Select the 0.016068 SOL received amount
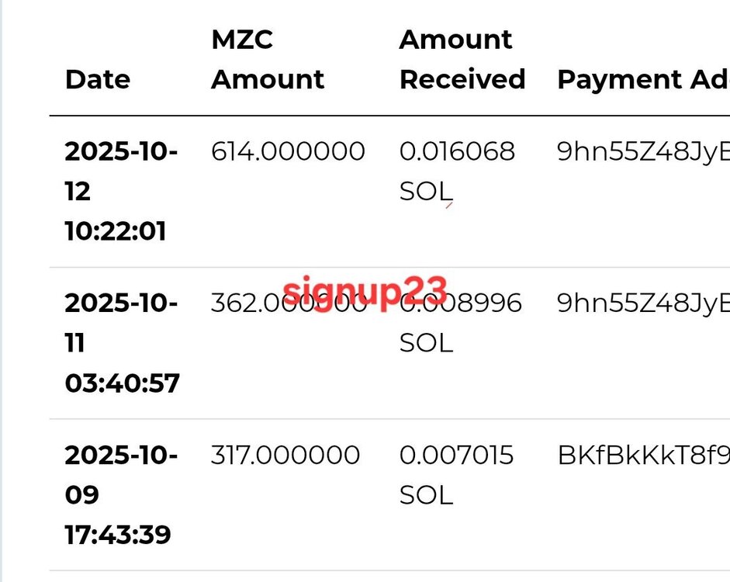Screen dimensions: 730x582 pos(457,170)
